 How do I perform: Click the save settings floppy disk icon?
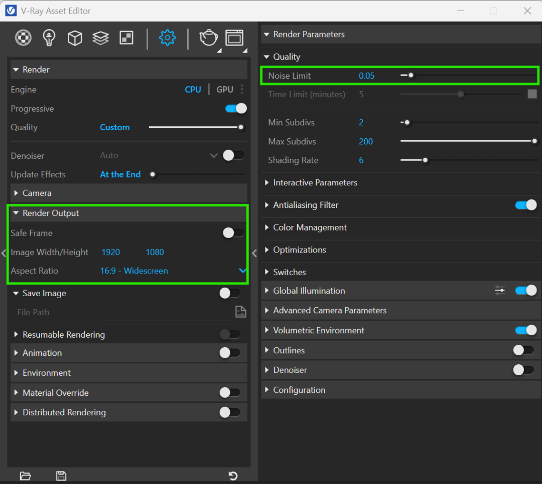tap(61, 475)
